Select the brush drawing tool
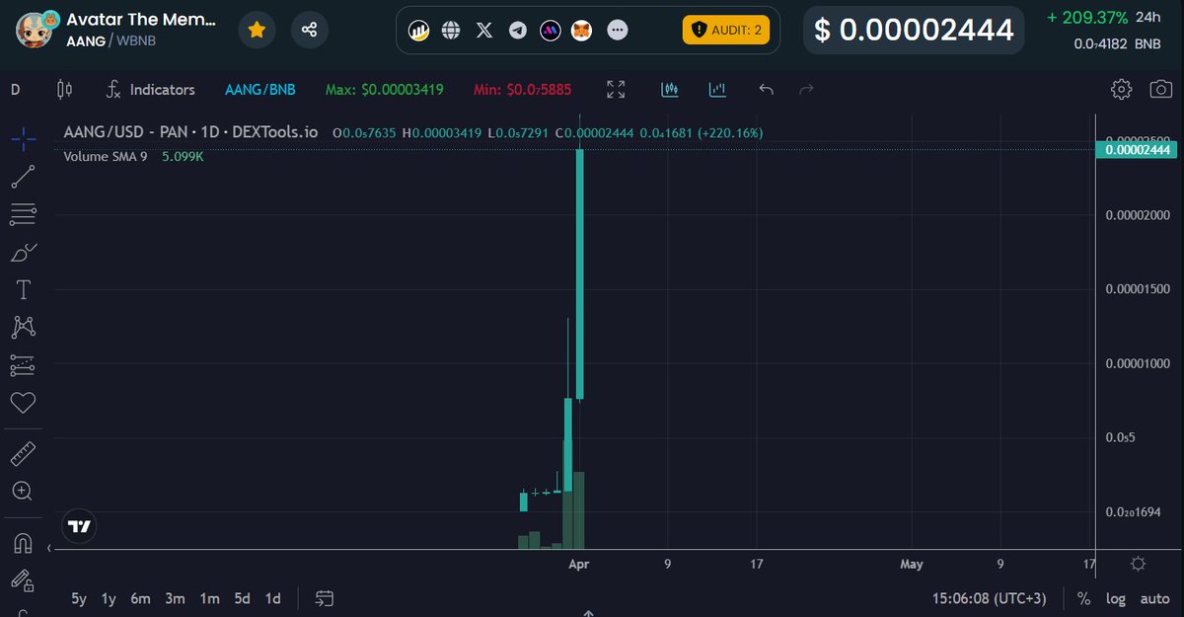This screenshot has width=1184, height=617. (23, 253)
